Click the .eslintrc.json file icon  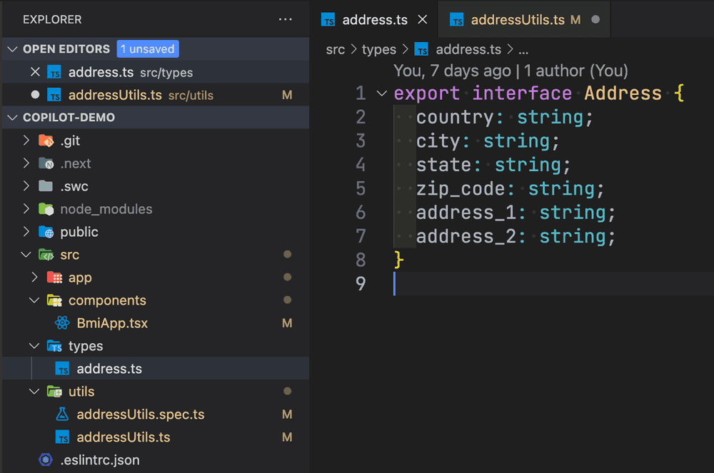tap(46, 460)
